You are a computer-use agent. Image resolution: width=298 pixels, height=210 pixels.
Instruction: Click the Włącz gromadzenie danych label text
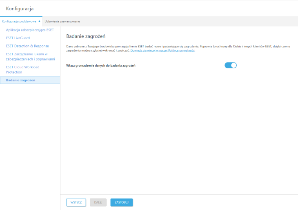coord(101,65)
